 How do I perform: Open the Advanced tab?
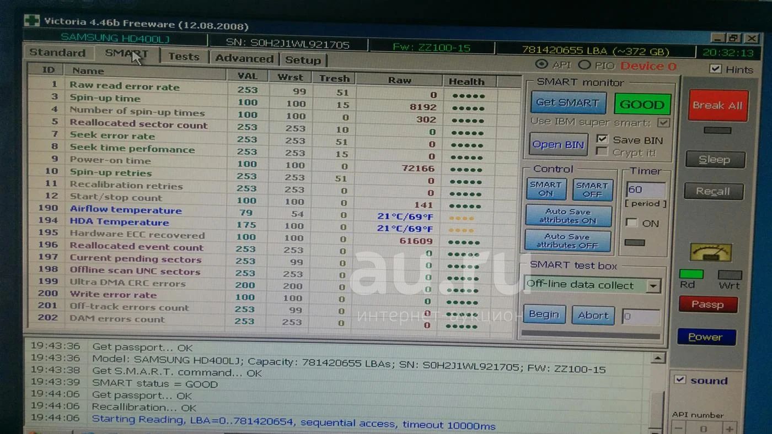tap(244, 58)
